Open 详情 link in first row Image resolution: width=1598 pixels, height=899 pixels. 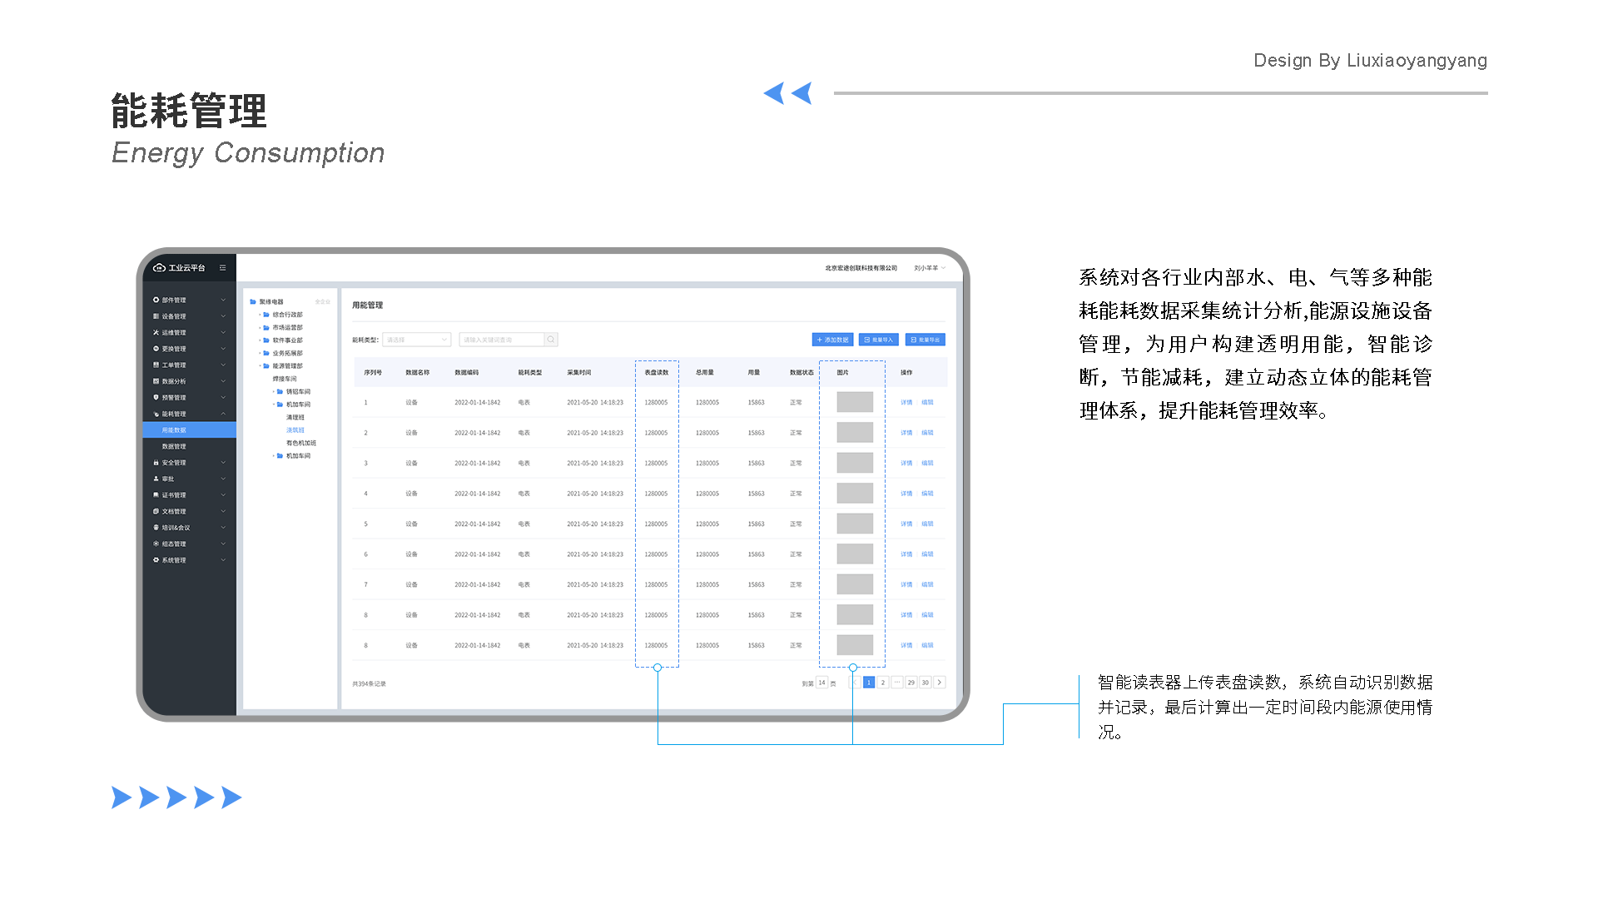point(906,402)
